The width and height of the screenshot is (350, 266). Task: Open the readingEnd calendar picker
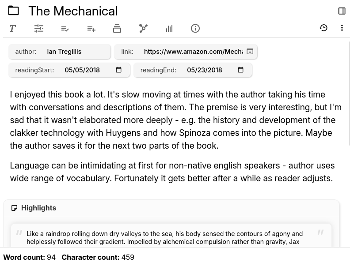coord(240,70)
